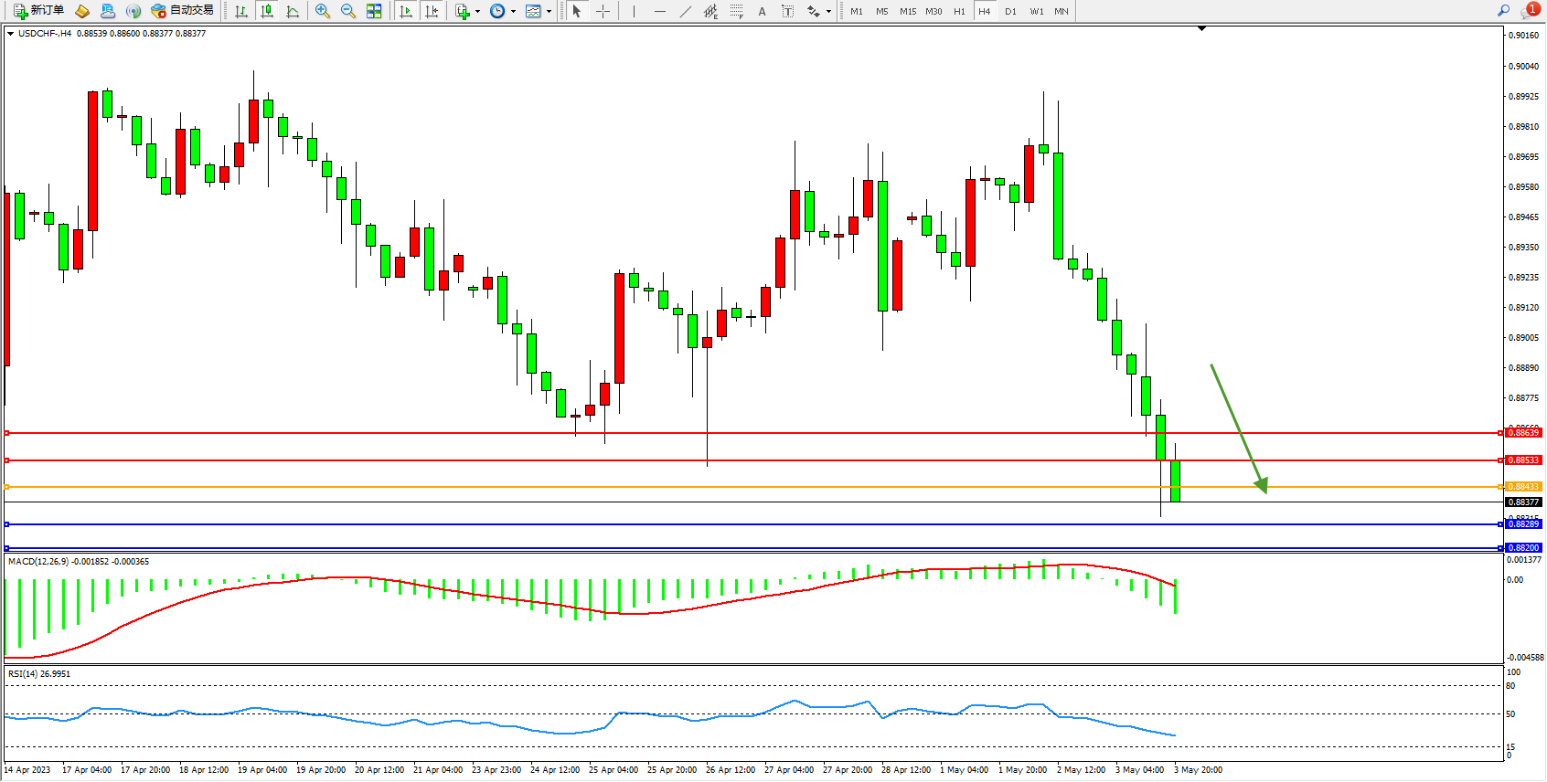
Task: Select the crosshair cursor tool
Action: (x=603, y=11)
